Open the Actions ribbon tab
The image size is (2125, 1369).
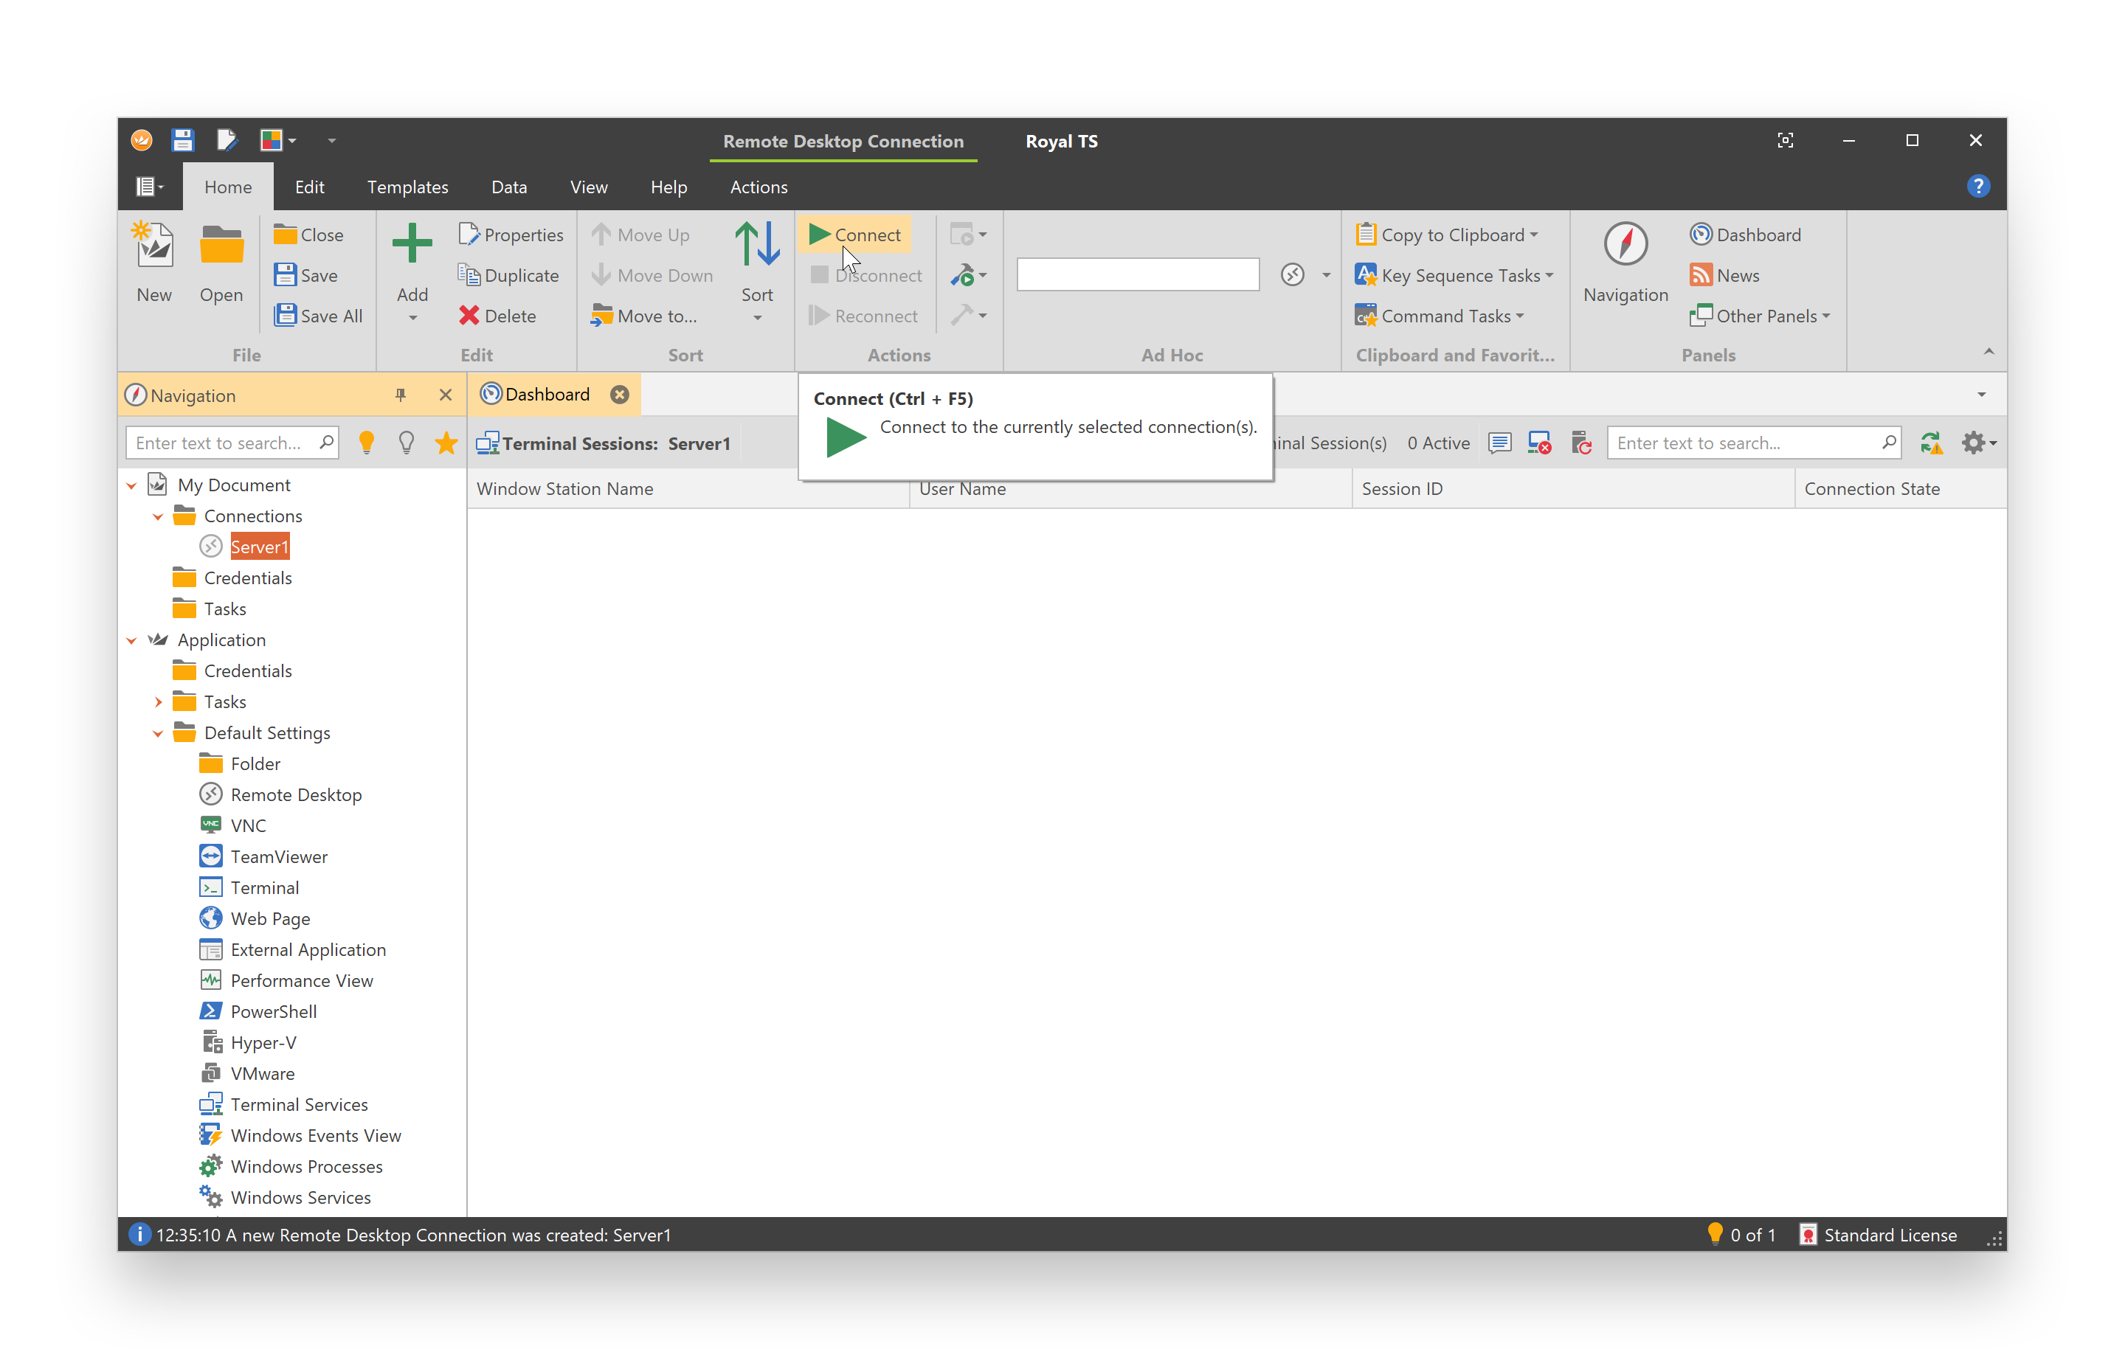coord(759,187)
